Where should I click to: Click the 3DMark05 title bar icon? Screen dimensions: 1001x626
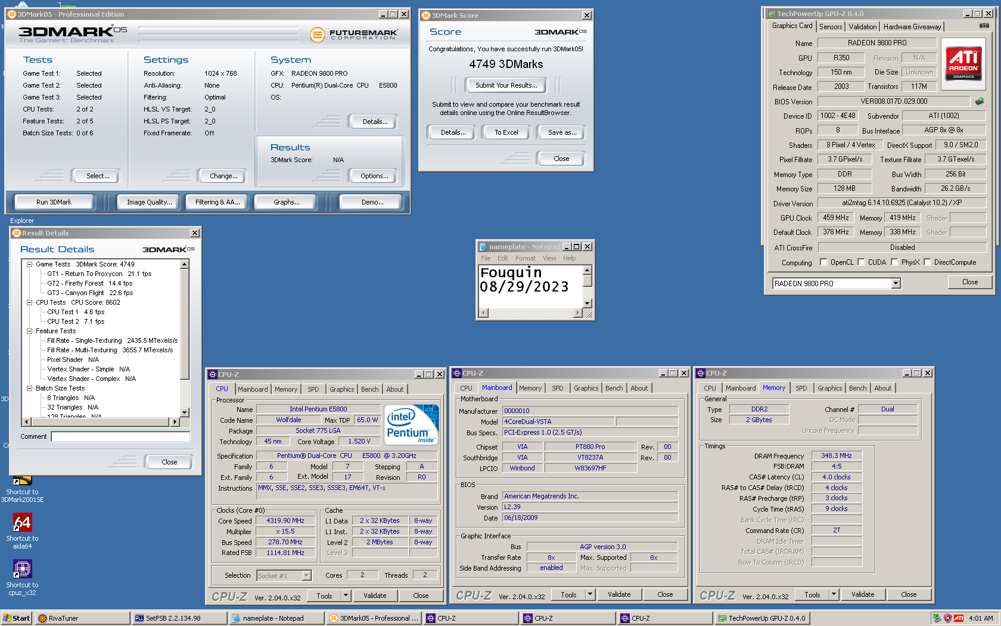[12, 14]
